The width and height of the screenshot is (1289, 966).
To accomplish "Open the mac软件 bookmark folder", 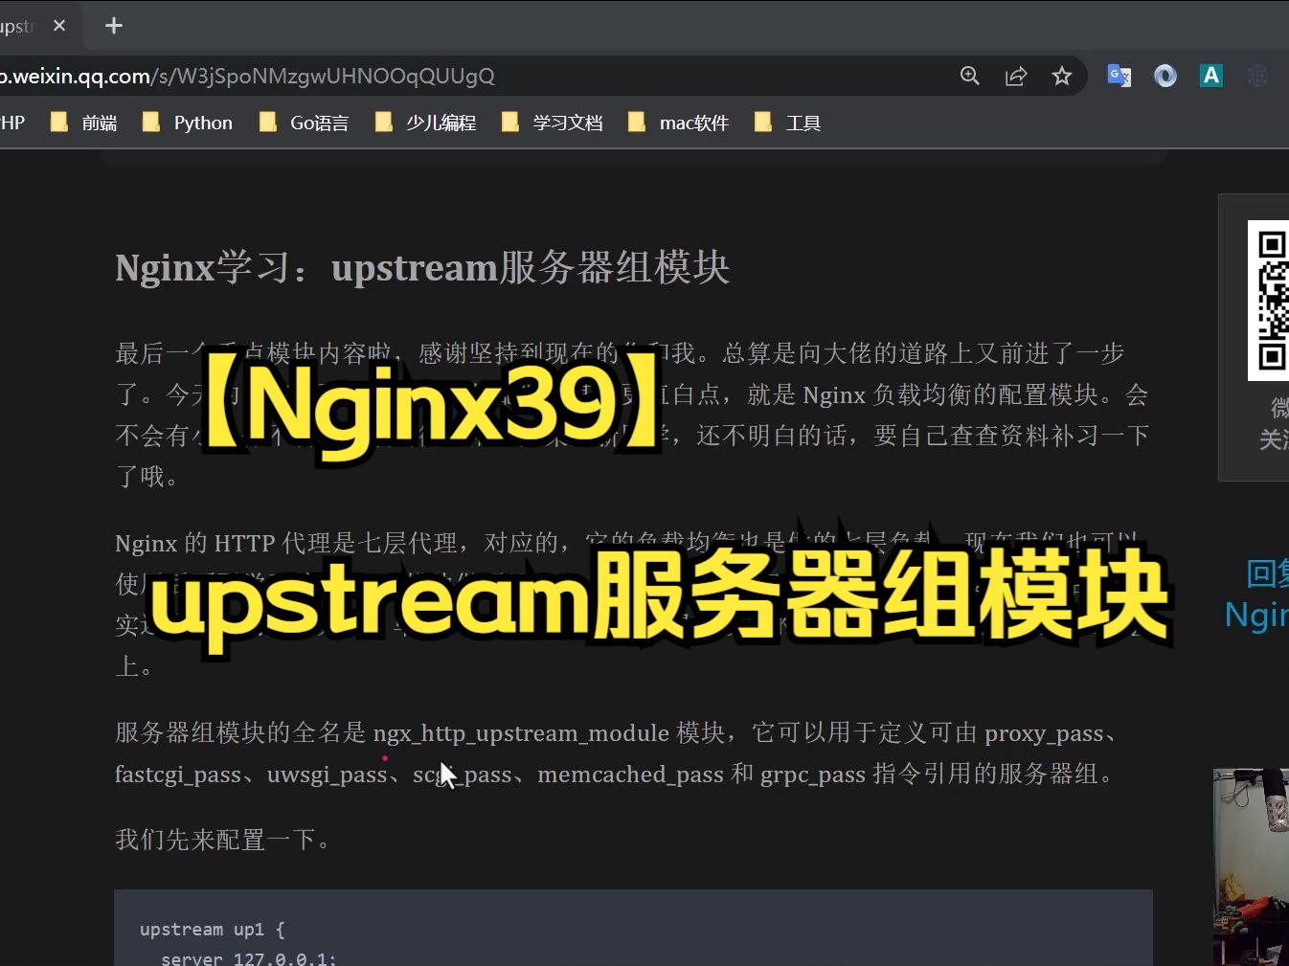I will tap(679, 123).
